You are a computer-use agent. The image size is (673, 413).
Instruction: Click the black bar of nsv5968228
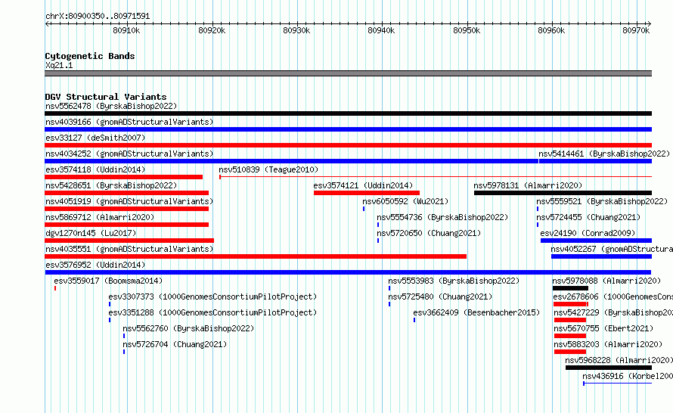[609, 368]
